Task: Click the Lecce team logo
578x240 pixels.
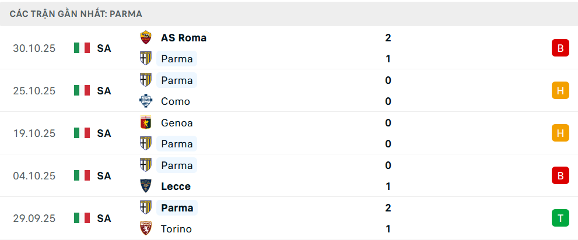Action: [x=146, y=186]
